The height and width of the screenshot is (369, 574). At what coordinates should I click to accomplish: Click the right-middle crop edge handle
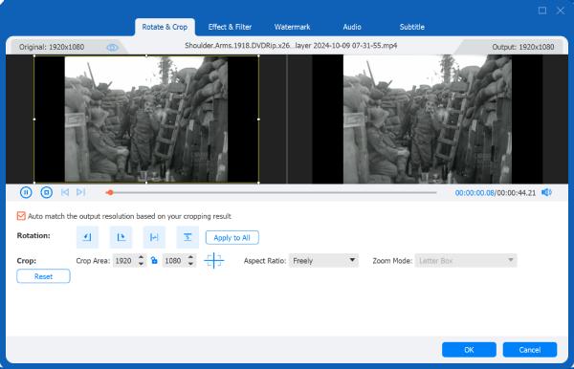[x=259, y=119]
